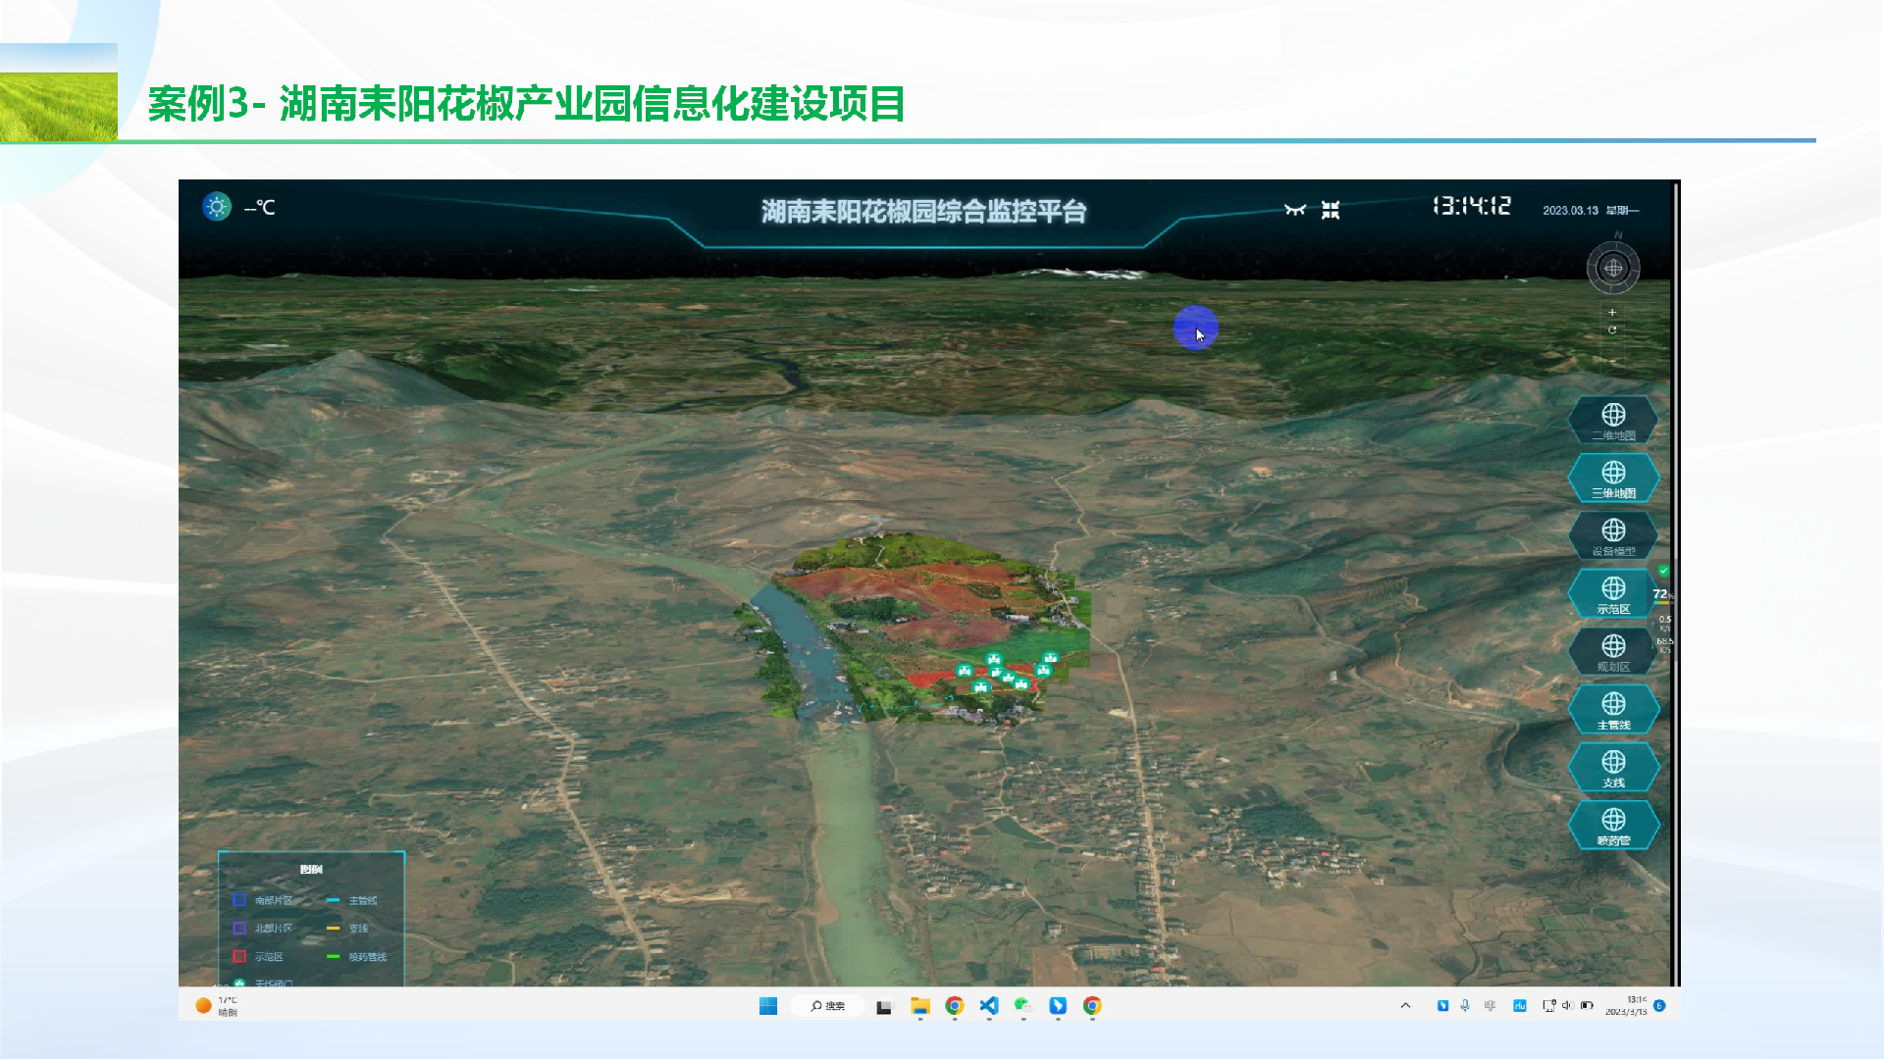Reset map view with the refresh control

[1612, 329]
